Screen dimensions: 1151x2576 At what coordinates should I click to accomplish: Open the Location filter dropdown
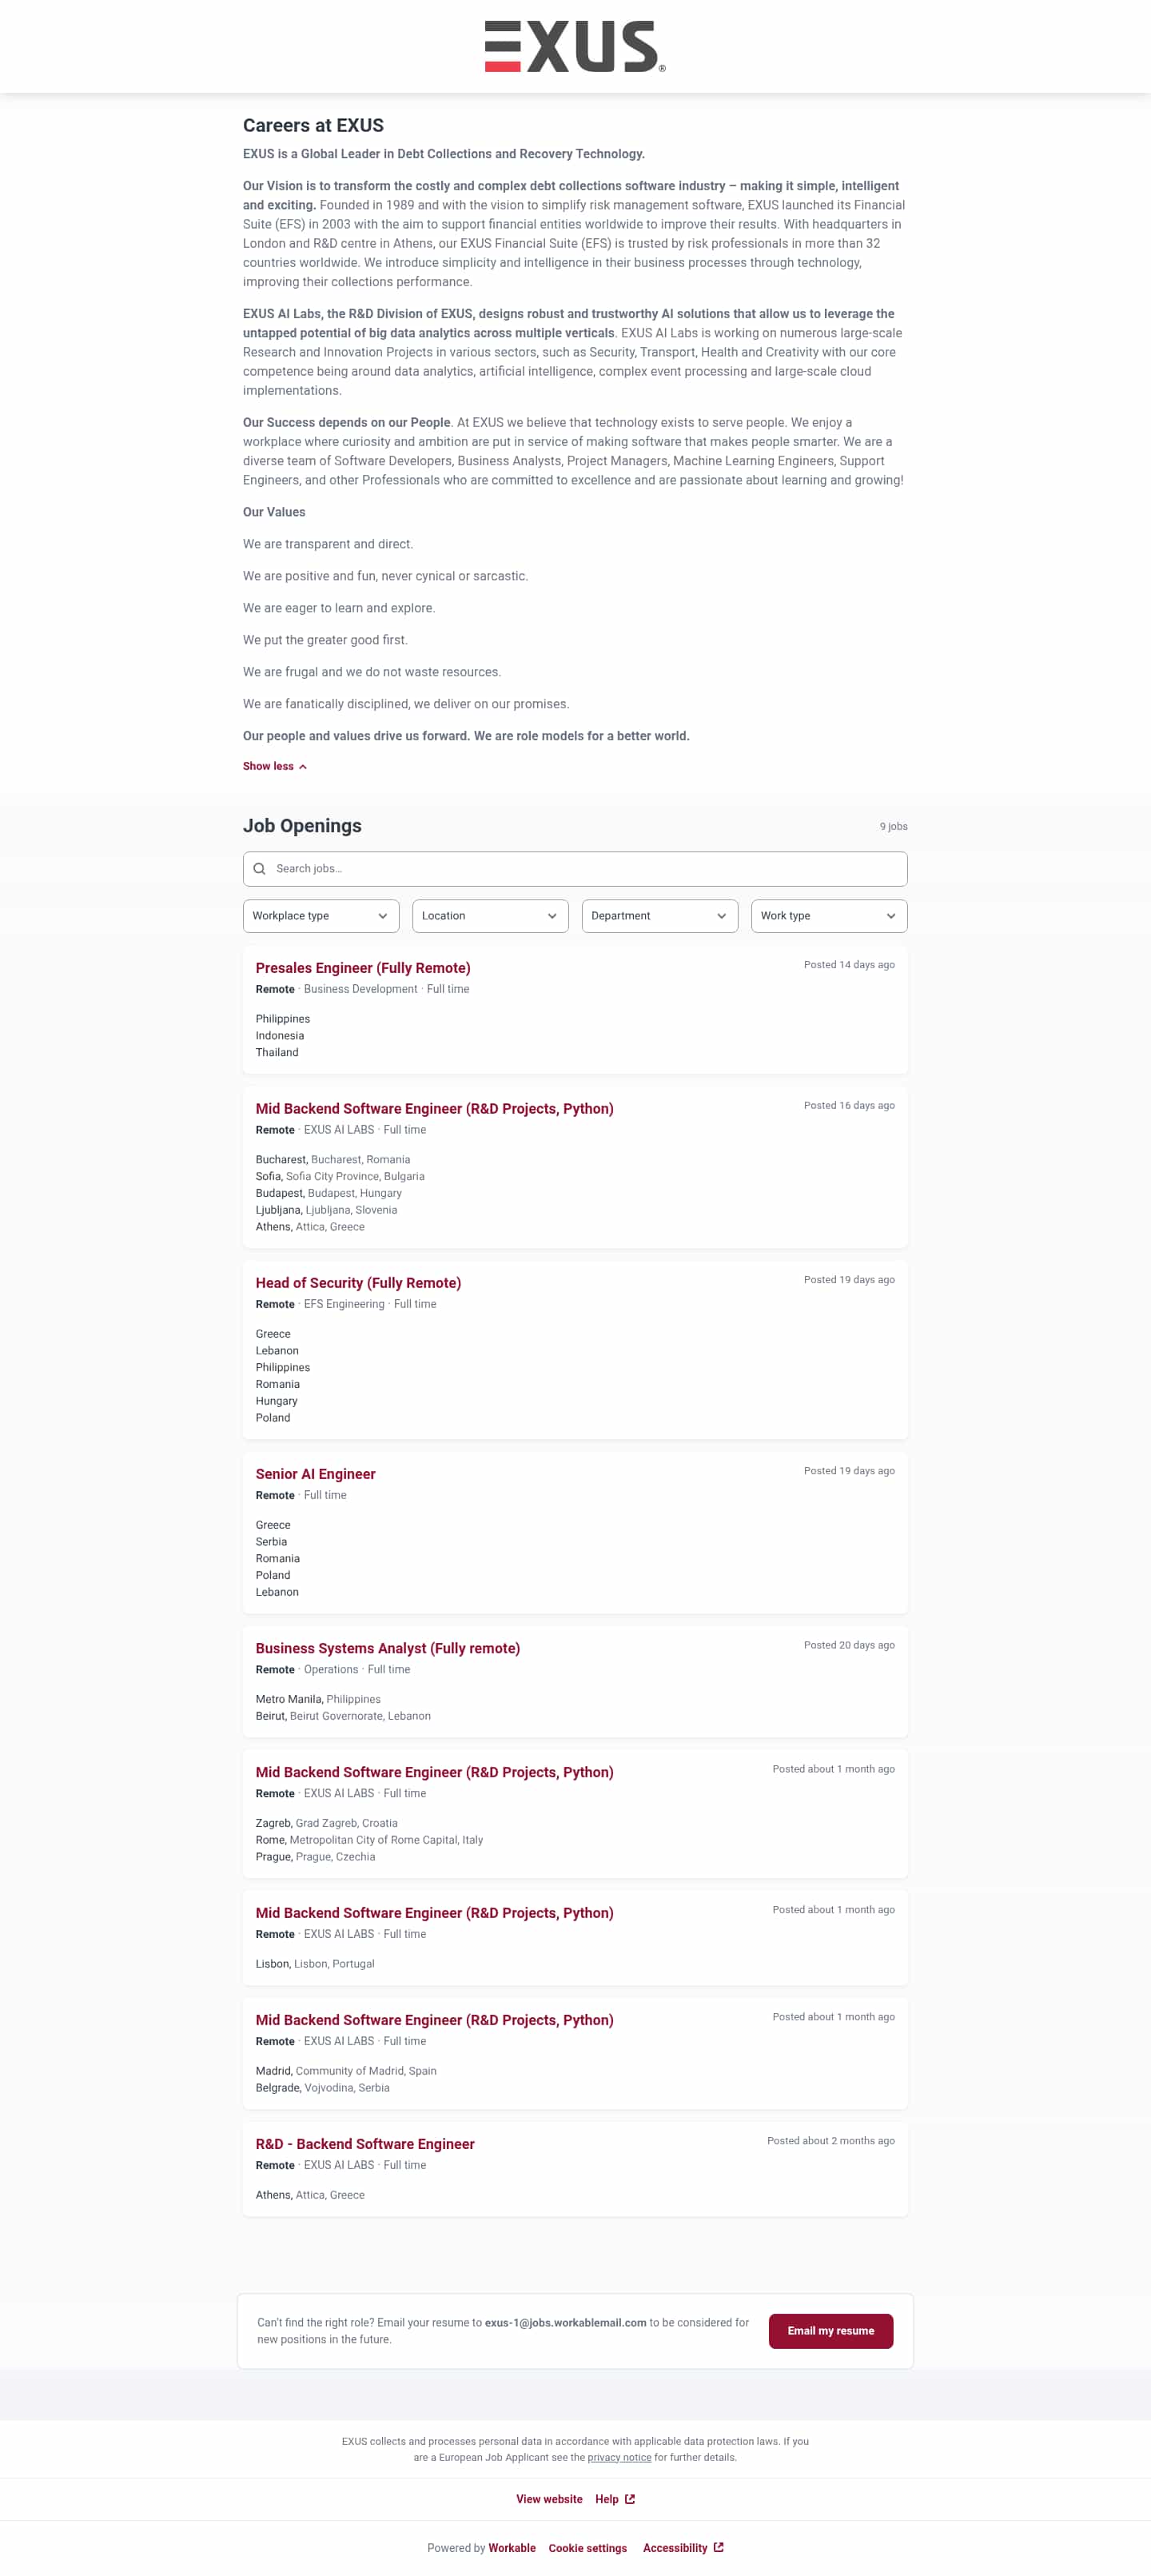click(490, 915)
